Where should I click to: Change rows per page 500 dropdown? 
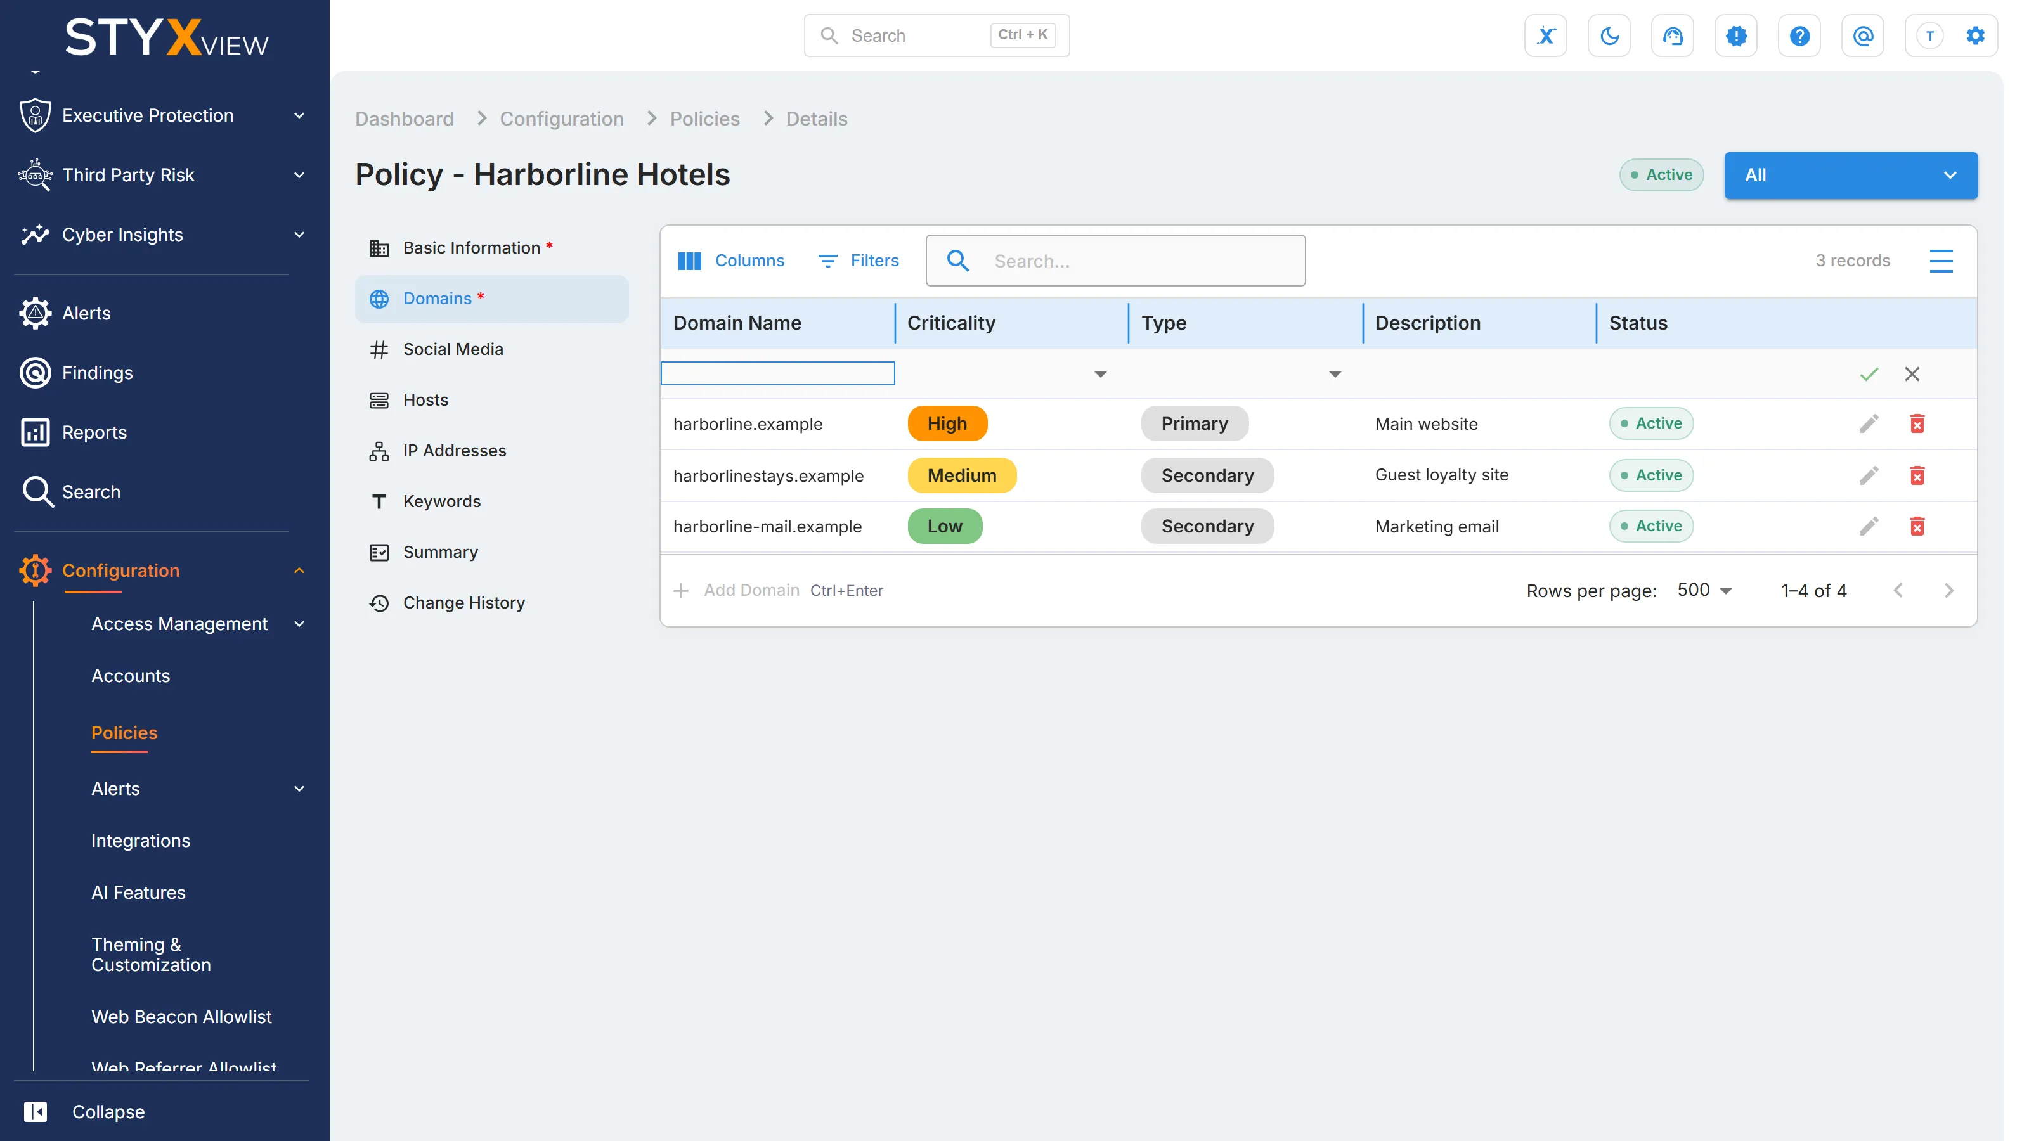(1704, 591)
